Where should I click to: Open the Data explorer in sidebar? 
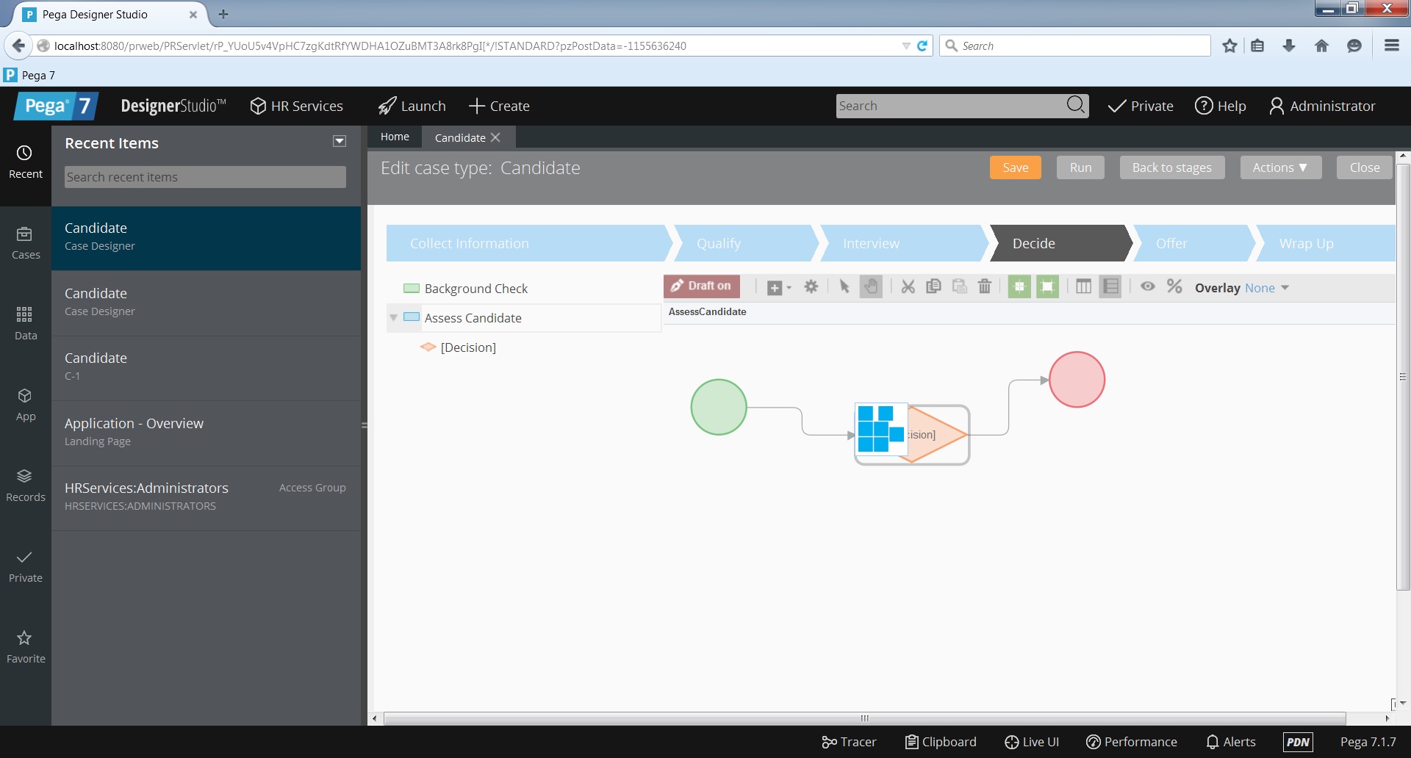pos(25,324)
